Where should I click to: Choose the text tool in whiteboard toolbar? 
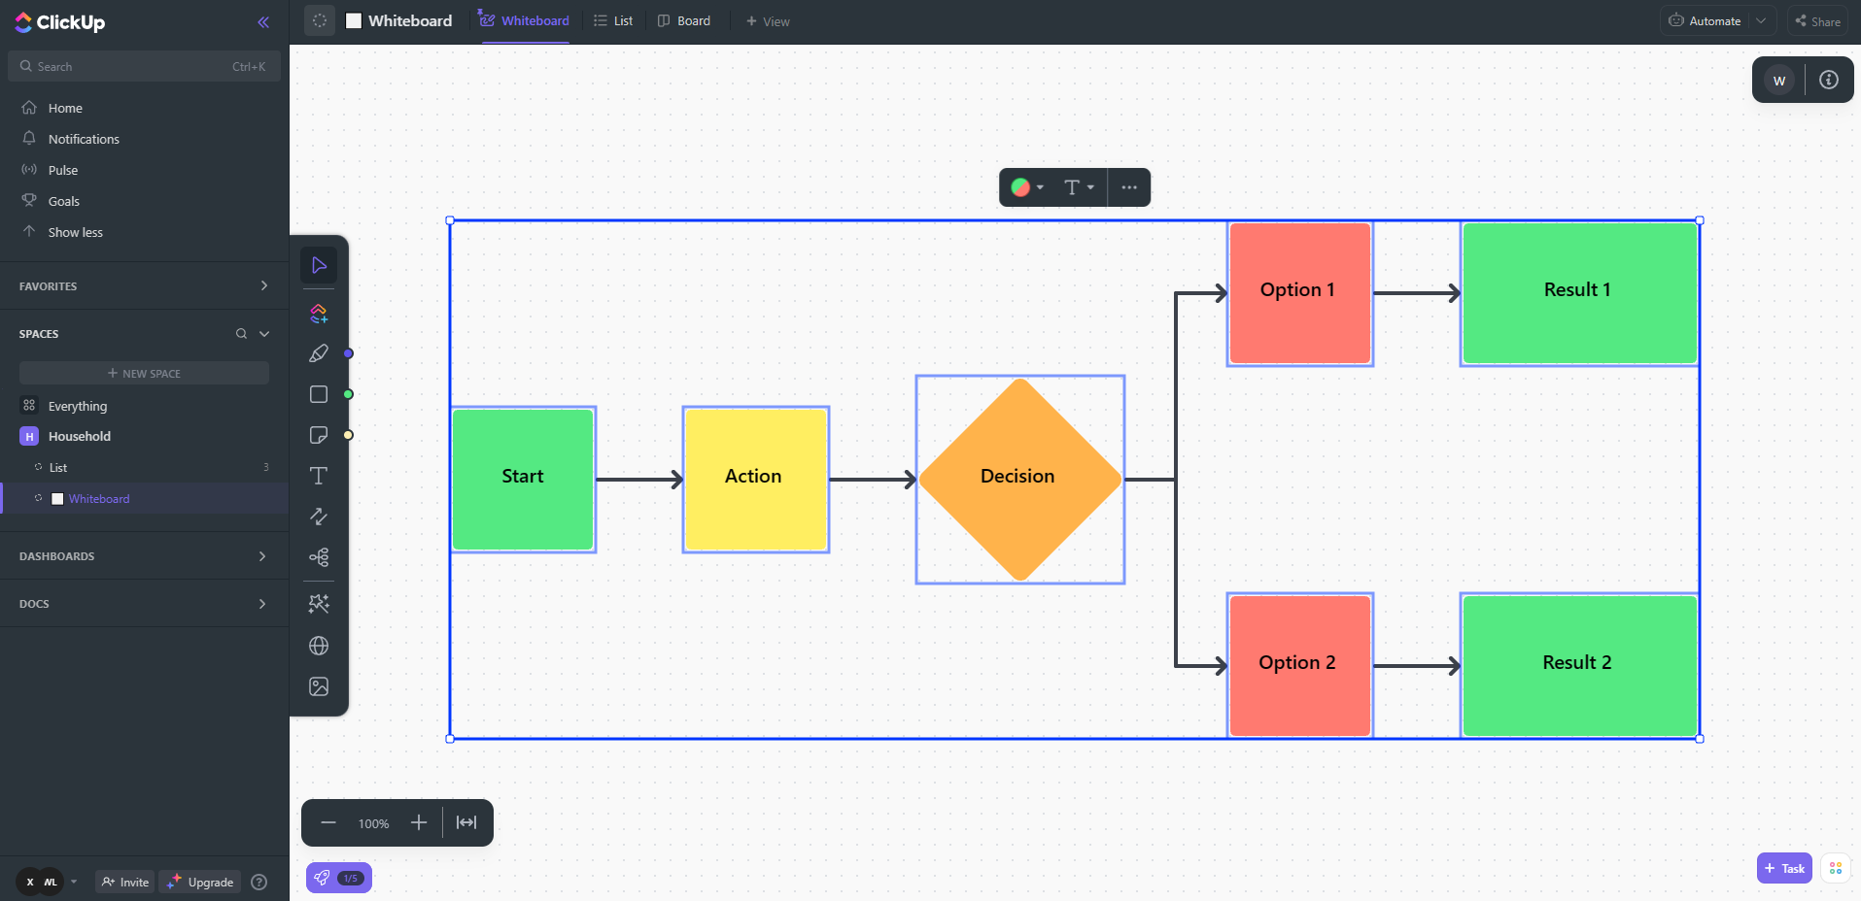point(319,476)
